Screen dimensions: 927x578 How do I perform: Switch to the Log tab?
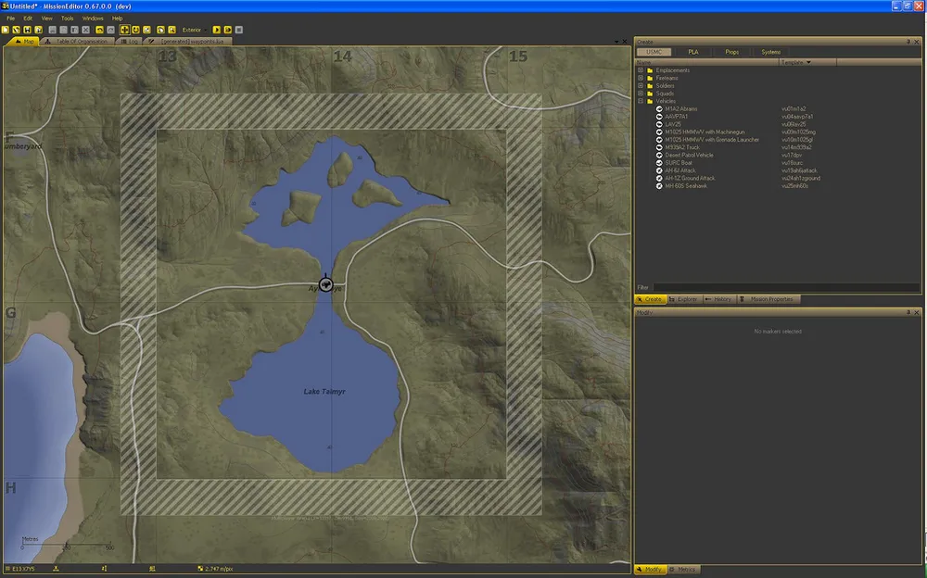pos(130,42)
